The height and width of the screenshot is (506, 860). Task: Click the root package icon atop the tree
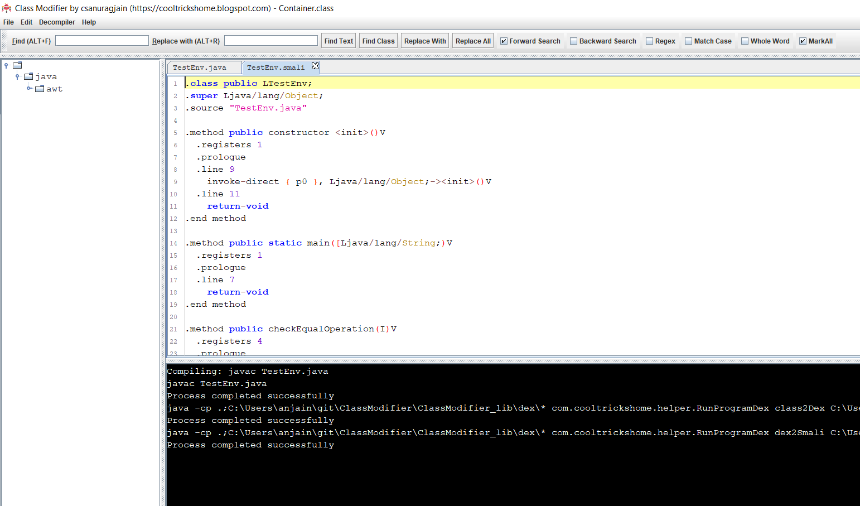[17, 65]
